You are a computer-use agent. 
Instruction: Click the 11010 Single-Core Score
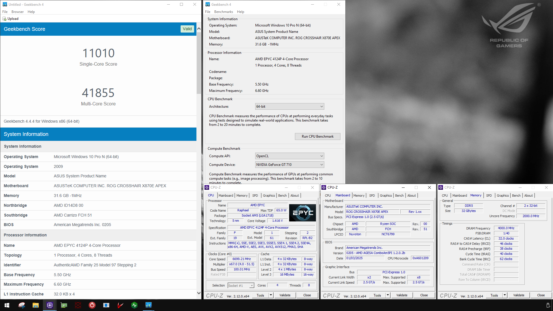click(98, 53)
